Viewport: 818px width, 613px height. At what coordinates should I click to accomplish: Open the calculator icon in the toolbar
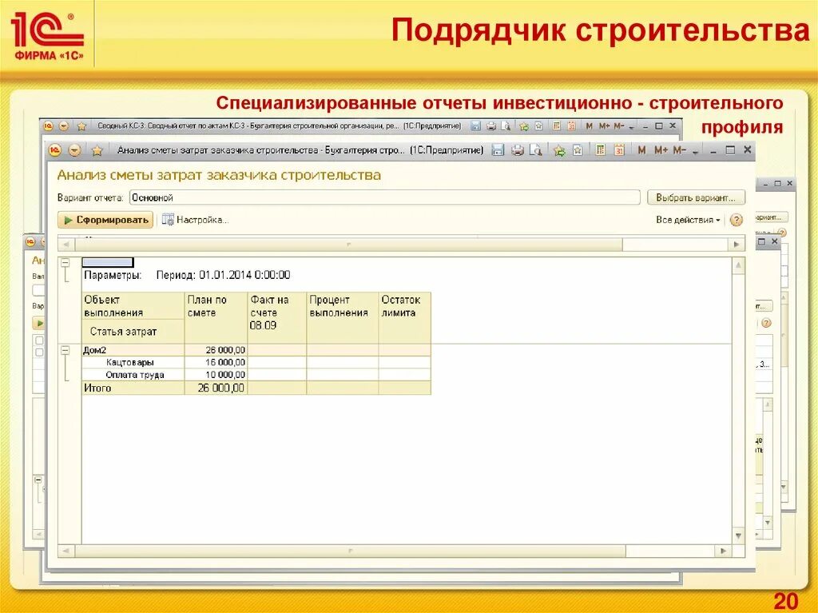[600, 150]
